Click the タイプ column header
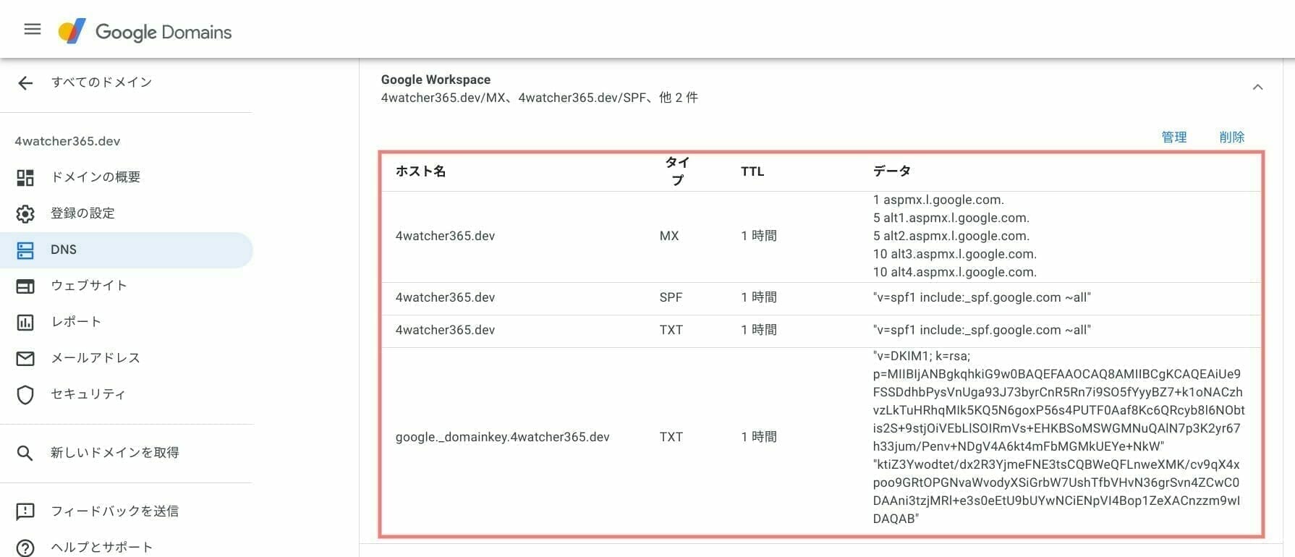This screenshot has height=557, width=1295. click(x=677, y=171)
